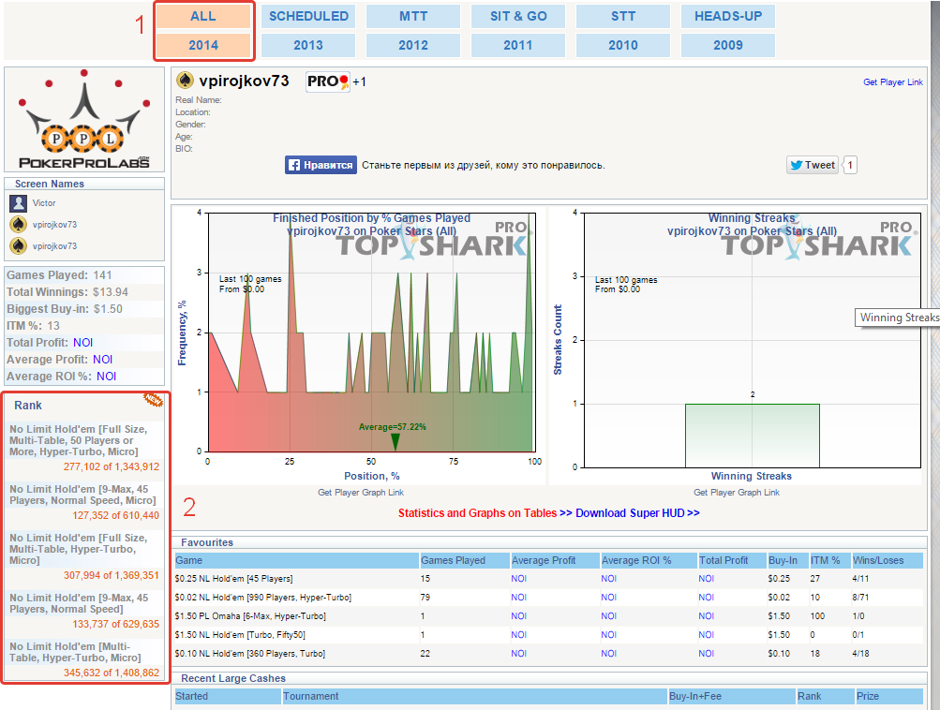Open Get Player Link
Image resolution: width=940 pixels, height=710 pixels.
[x=892, y=81]
